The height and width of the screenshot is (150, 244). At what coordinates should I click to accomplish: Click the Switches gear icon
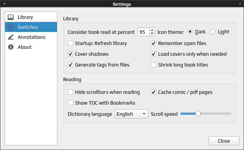tap(10, 27)
